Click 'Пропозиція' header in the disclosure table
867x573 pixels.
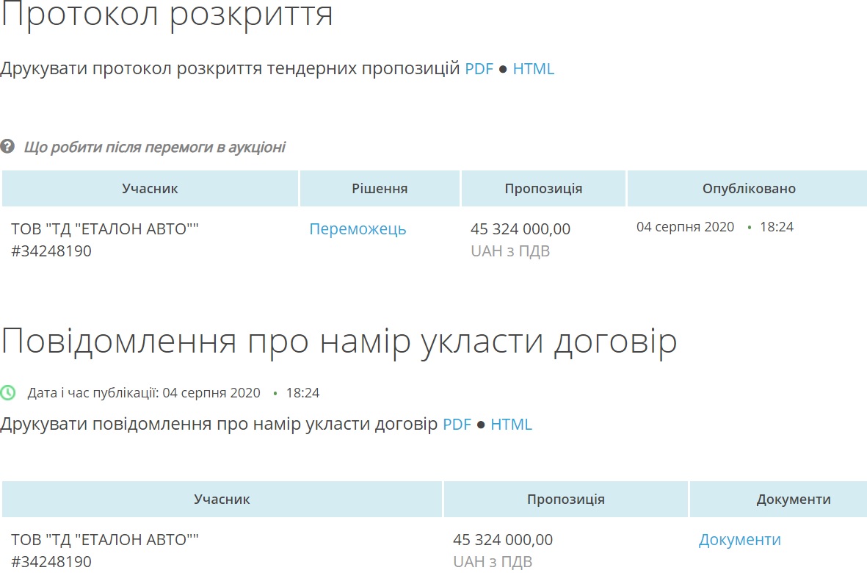click(543, 189)
